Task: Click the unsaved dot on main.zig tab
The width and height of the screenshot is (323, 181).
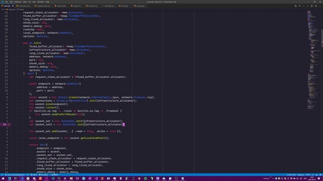Action: tap(13, 6)
